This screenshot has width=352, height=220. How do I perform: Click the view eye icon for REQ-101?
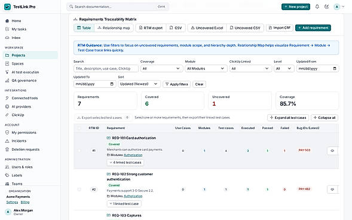coord(332,151)
